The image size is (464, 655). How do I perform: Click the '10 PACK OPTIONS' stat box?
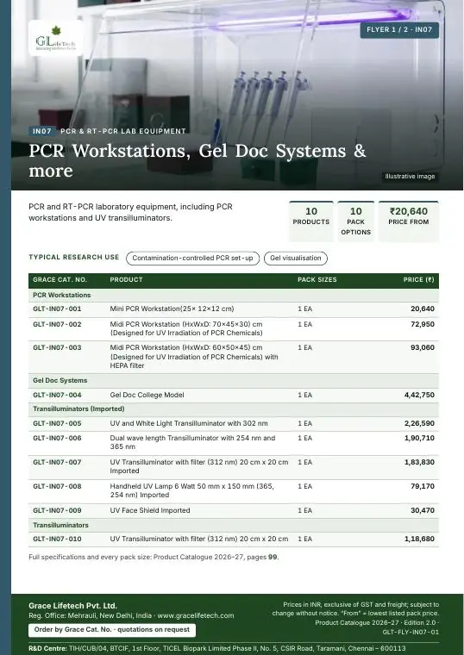[355, 221]
